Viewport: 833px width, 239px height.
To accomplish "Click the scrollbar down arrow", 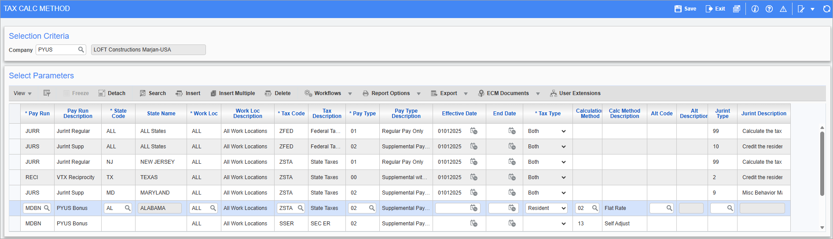I will point(822,228).
